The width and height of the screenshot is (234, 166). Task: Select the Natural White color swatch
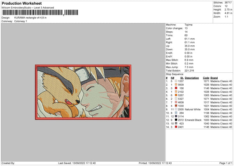[x=176, y=109]
